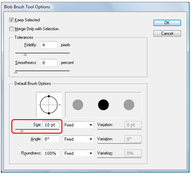
Task: Click the Smoothness slider handle
Action: point(16,72)
